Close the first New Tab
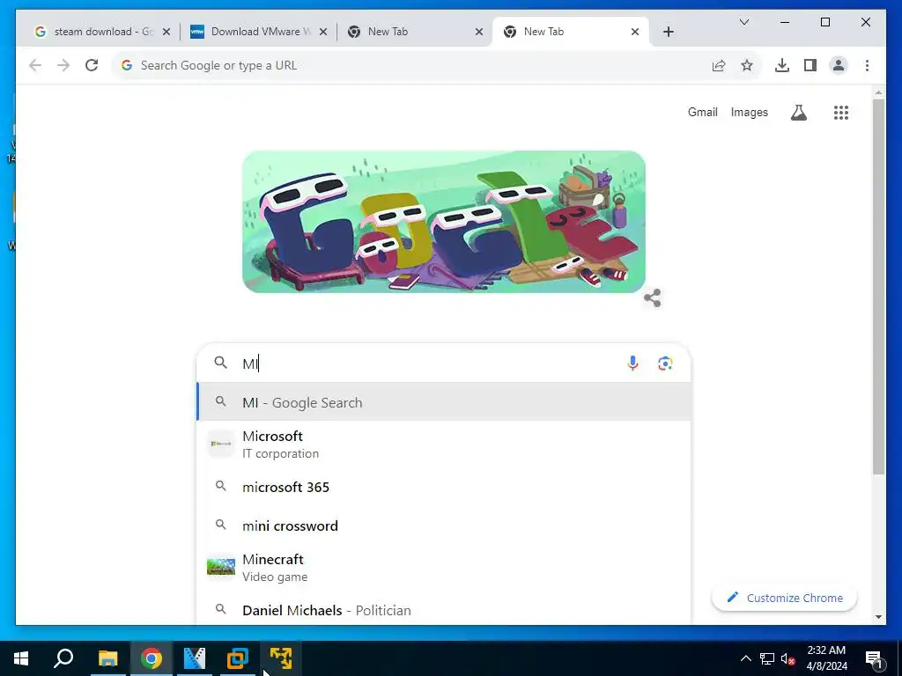The height and width of the screenshot is (676, 902). coord(479,32)
